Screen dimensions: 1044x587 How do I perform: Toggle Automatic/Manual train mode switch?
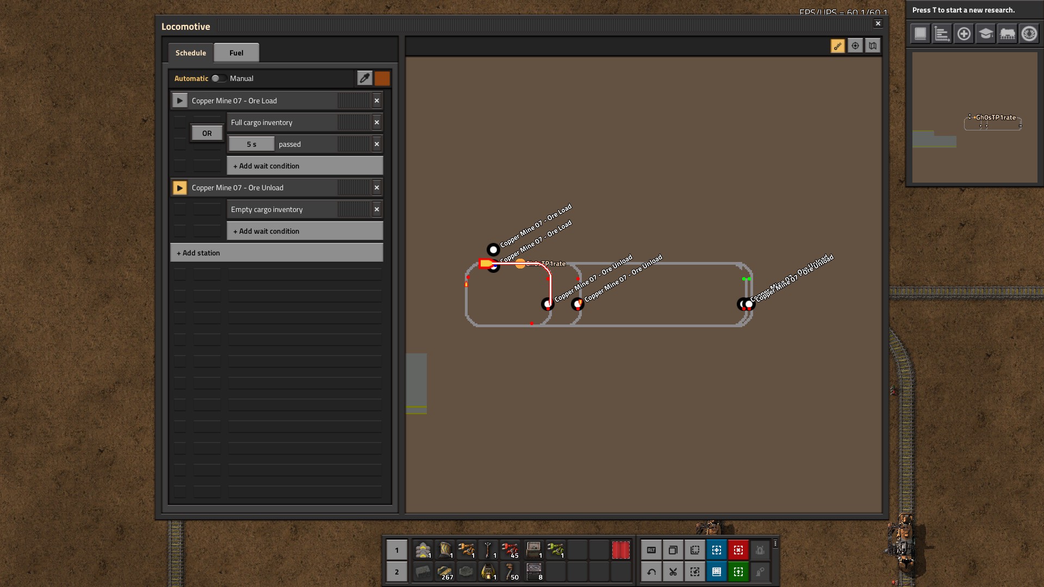(219, 78)
